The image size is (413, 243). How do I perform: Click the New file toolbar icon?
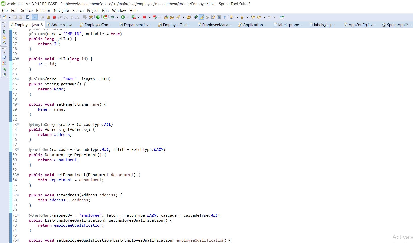[4, 17]
